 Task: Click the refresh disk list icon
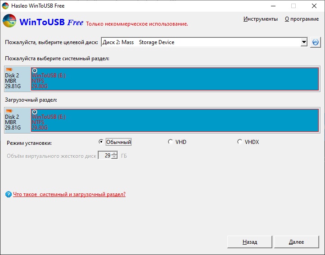point(315,42)
